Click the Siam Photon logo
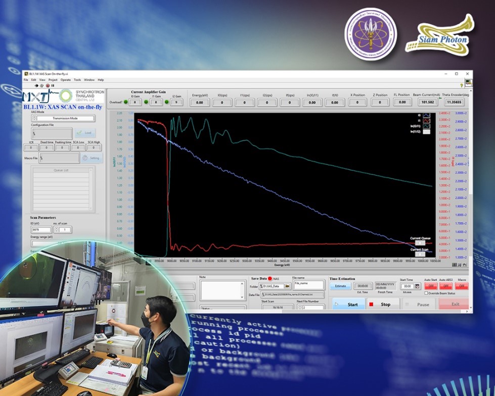The height and width of the screenshot is (396, 495). coord(441,35)
